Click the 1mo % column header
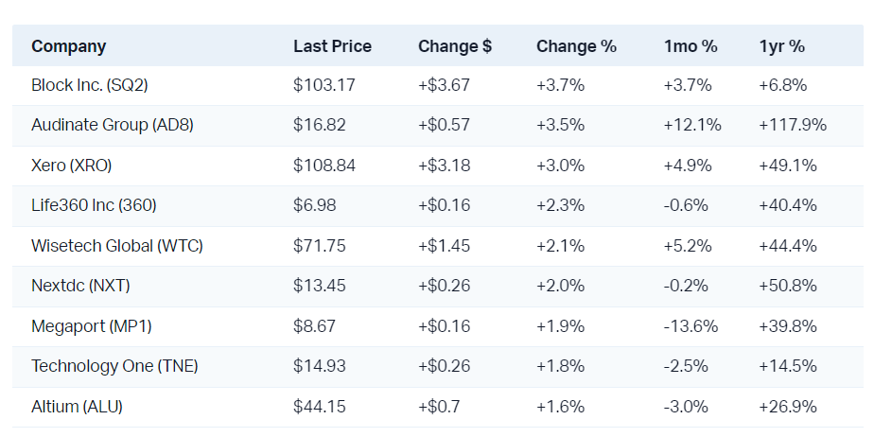The width and height of the screenshot is (874, 437). click(x=690, y=46)
